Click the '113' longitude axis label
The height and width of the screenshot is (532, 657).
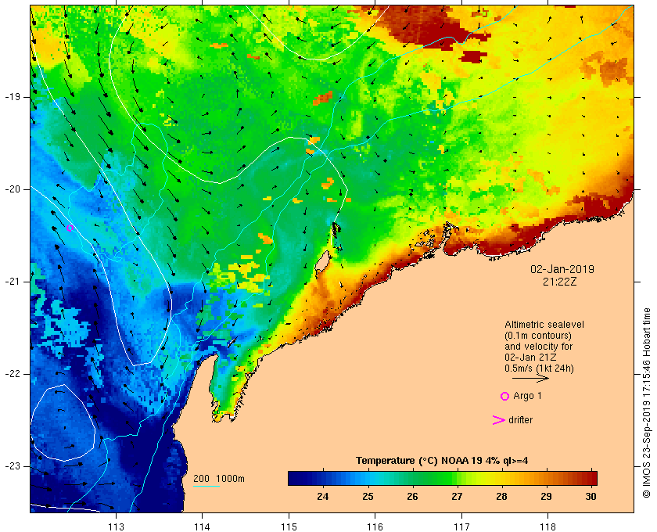[116, 527]
